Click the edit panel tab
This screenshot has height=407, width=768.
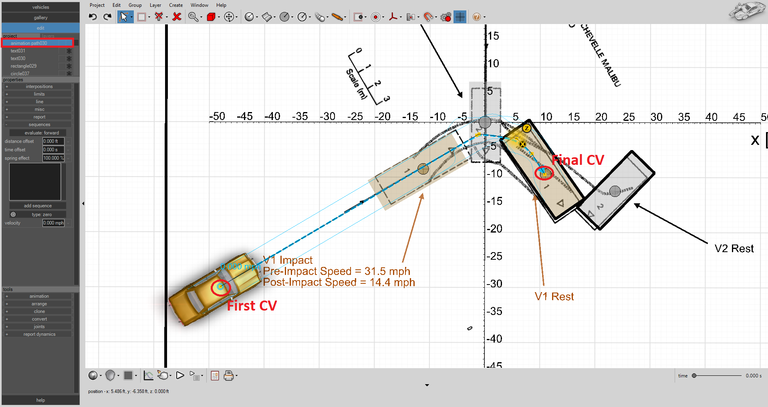click(x=40, y=28)
